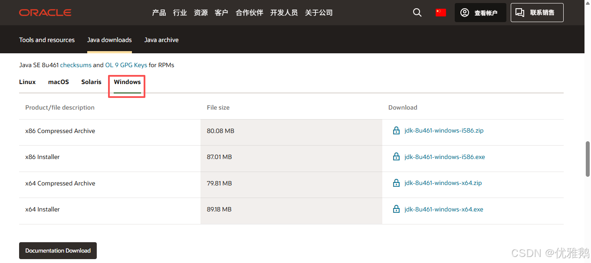The image size is (591, 263).
Task: Open the 资源 menu
Action: [200, 13]
